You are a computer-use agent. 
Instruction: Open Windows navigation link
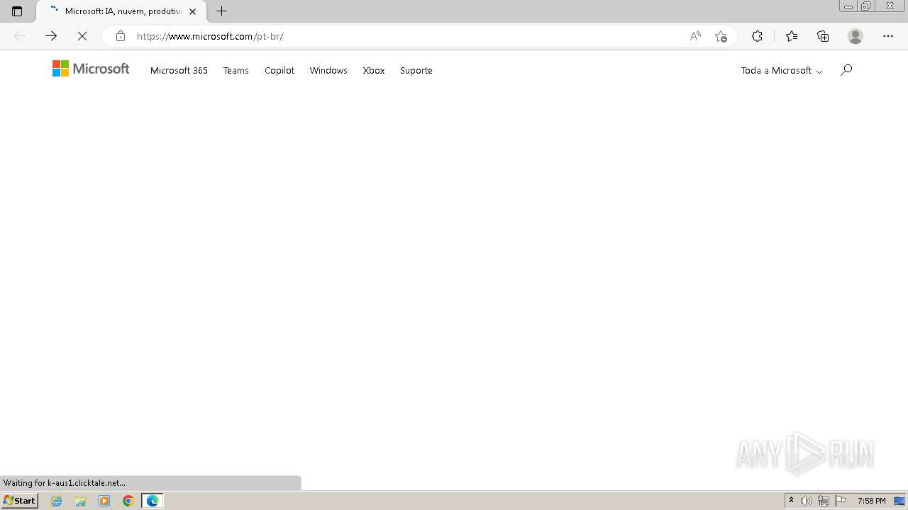[x=328, y=70]
